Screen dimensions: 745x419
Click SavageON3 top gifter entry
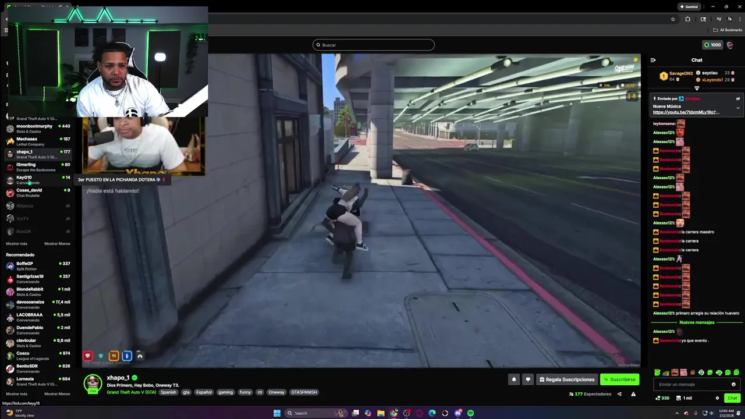coord(677,76)
